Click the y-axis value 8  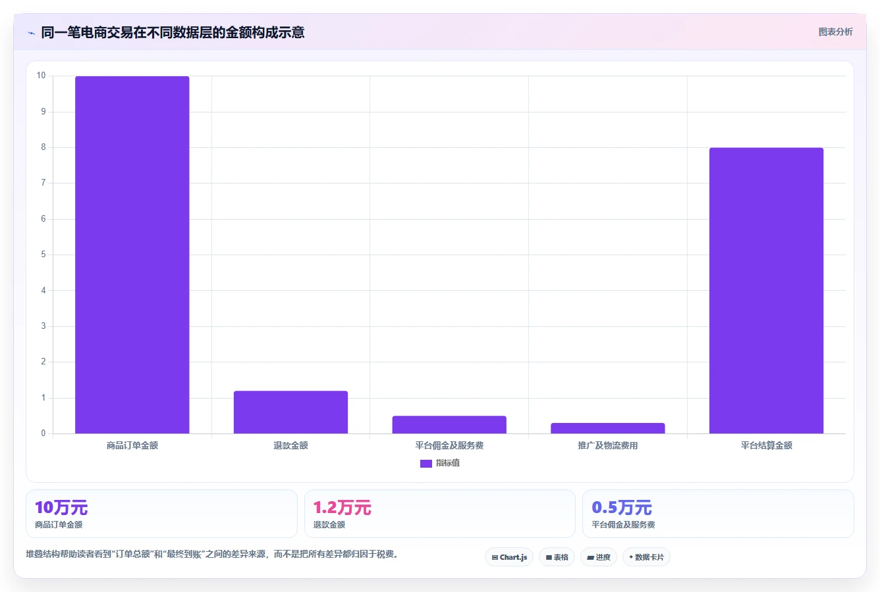click(43, 147)
